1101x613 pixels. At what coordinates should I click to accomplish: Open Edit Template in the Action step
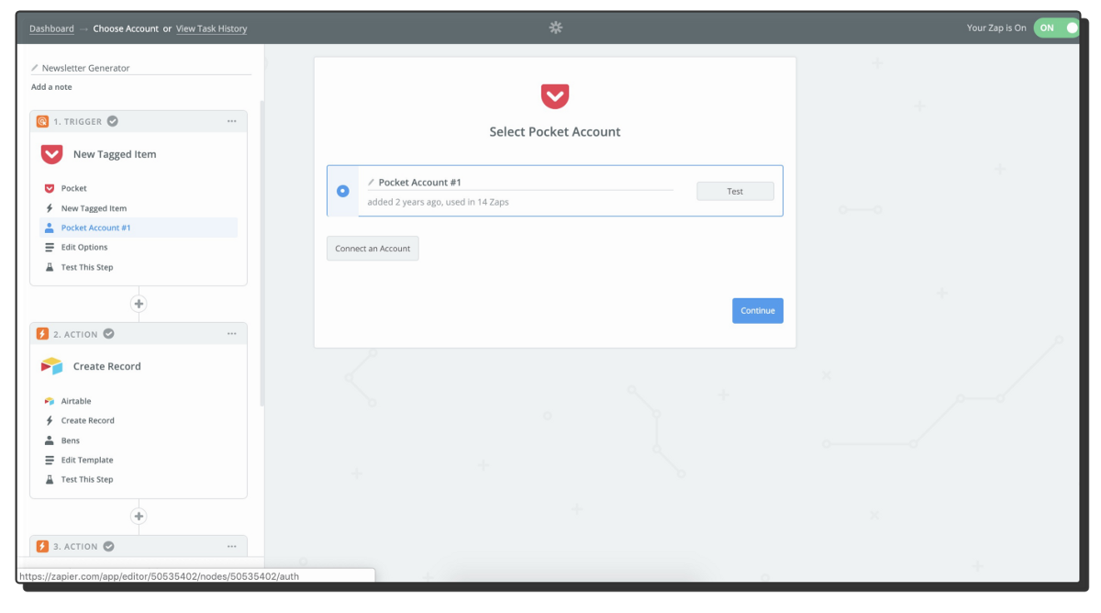(x=139, y=460)
